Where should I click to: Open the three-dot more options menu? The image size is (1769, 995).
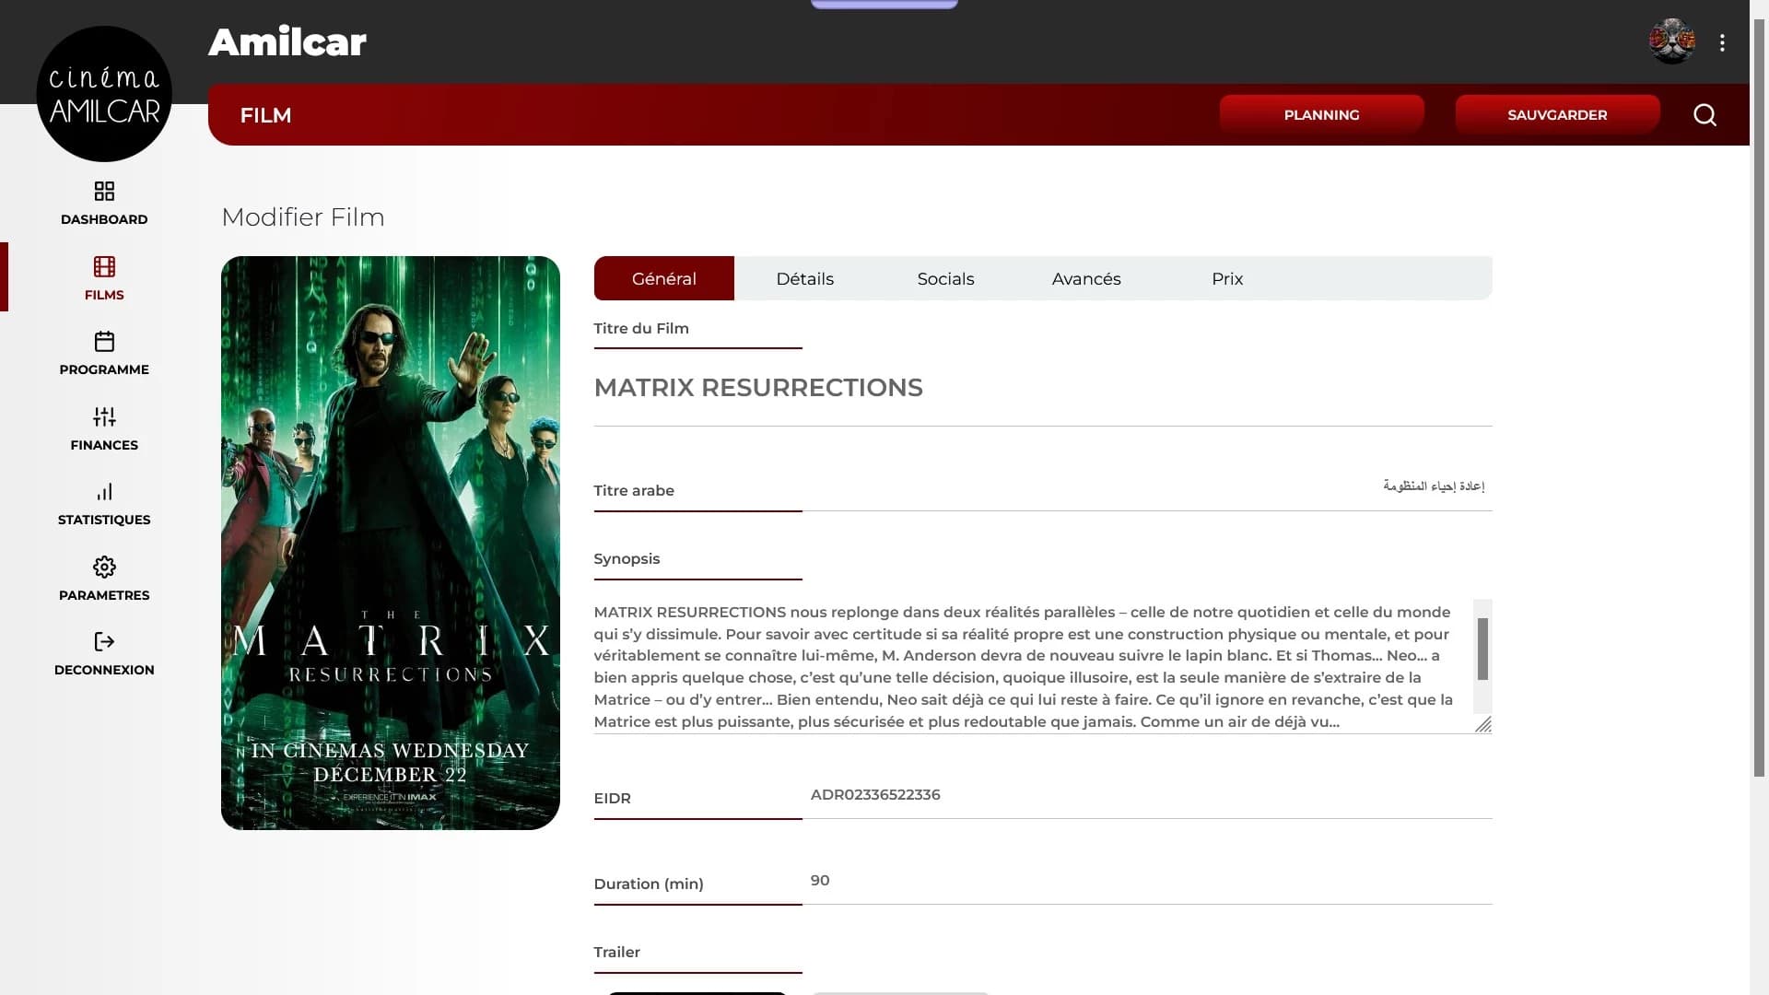point(1722,42)
